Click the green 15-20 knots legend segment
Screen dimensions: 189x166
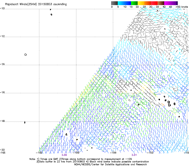point(134,3)
